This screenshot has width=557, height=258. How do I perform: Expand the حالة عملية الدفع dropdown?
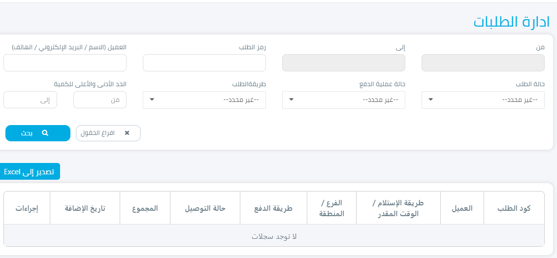point(343,100)
